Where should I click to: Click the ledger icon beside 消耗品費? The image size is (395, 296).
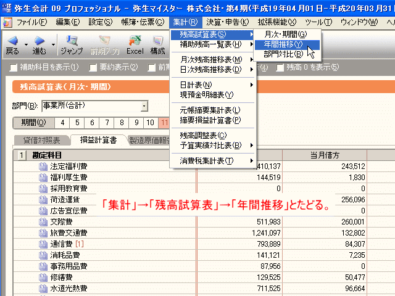pyautogui.click(x=43, y=255)
